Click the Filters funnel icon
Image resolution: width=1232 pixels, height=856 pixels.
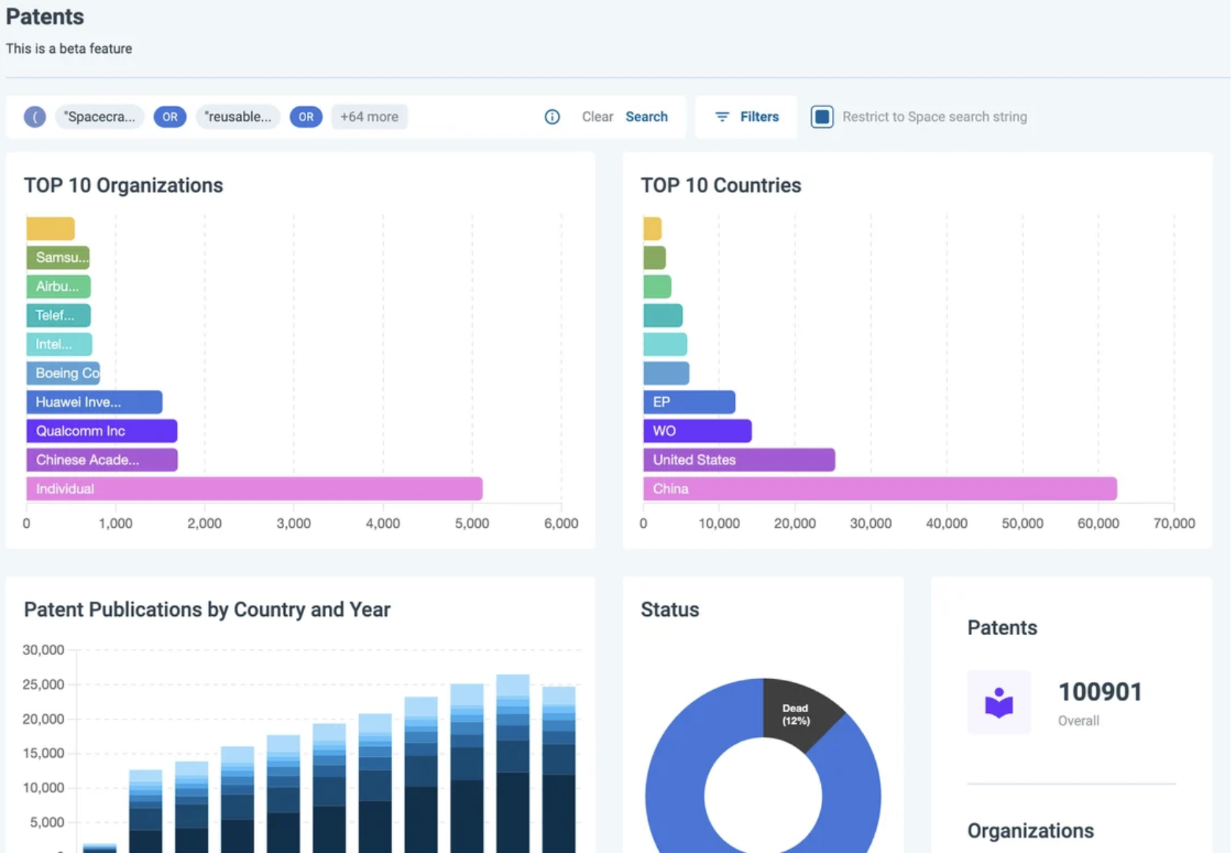722,117
